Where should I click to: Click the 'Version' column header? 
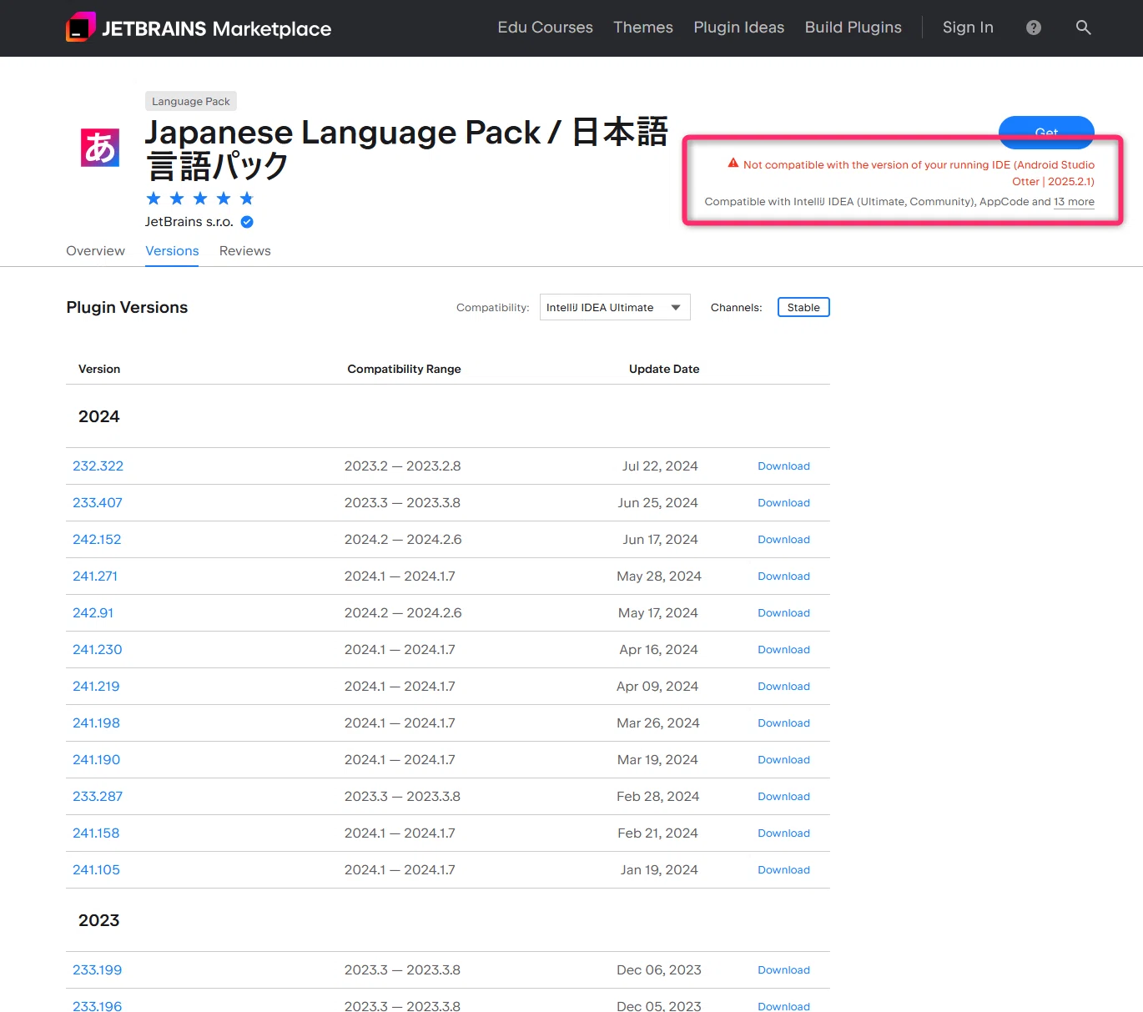coord(99,369)
